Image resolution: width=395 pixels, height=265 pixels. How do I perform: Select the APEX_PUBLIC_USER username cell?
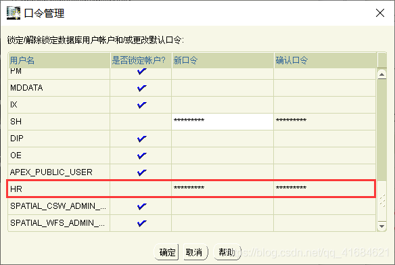[59, 172]
